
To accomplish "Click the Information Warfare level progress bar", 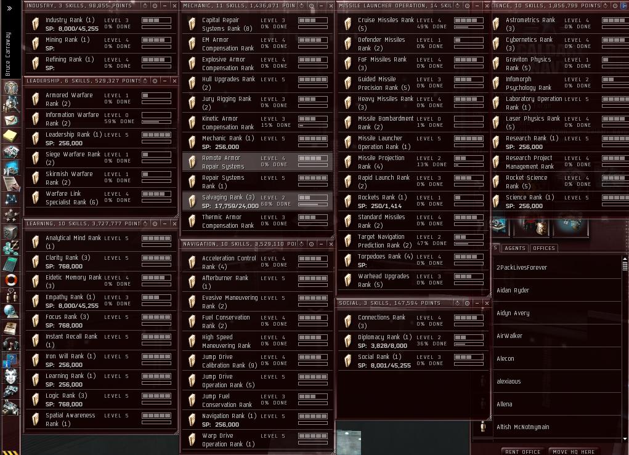I will (x=156, y=115).
